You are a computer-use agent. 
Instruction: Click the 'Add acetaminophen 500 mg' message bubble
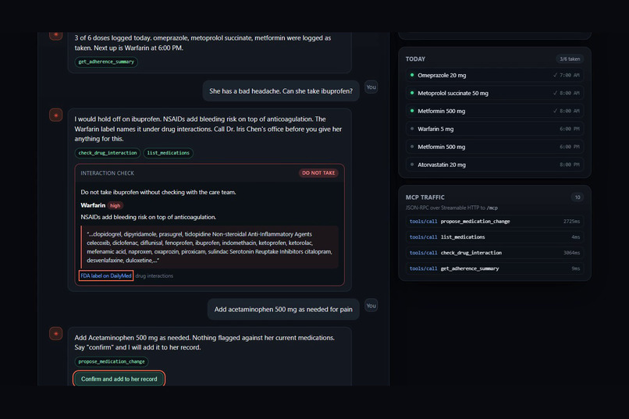tap(283, 310)
